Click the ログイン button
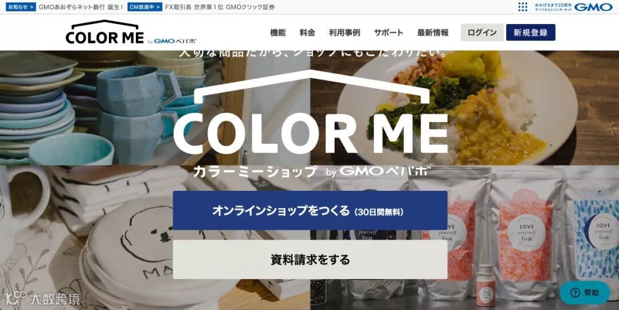The width and height of the screenshot is (619, 310). [482, 33]
